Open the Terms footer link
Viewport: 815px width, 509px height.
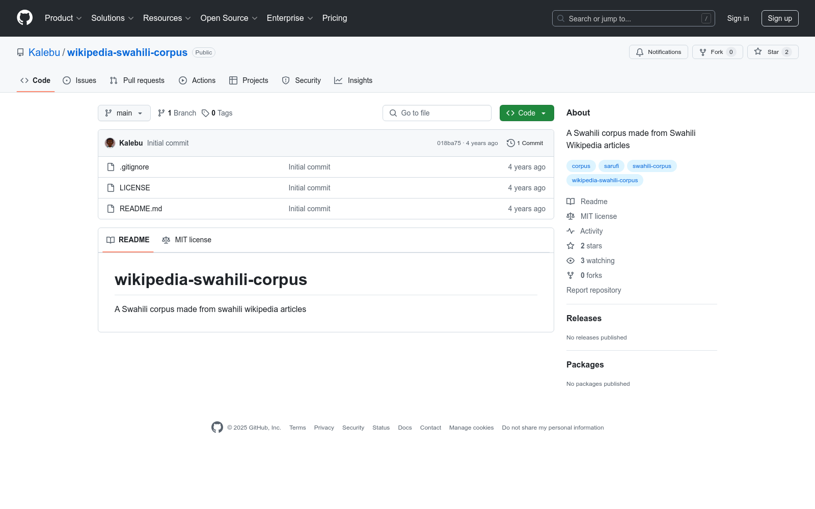297,428
